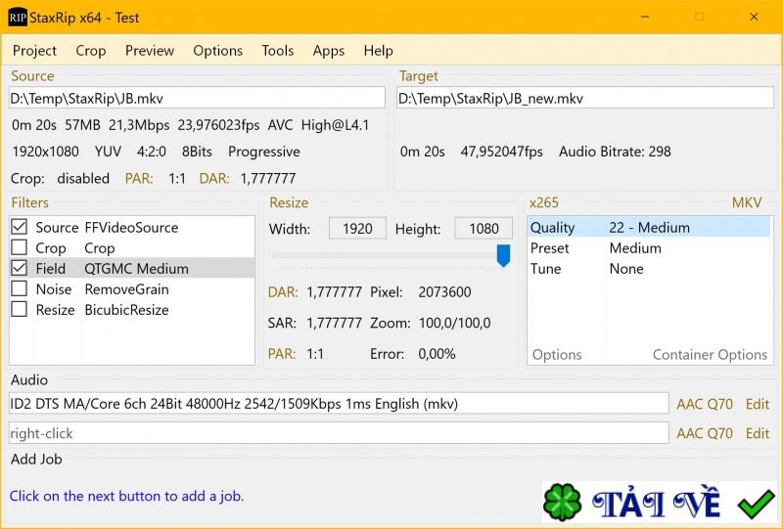Viewport: 783px width, 529px height.
Task: Click Edit for the first audio track
Action: tap(757, 404)
